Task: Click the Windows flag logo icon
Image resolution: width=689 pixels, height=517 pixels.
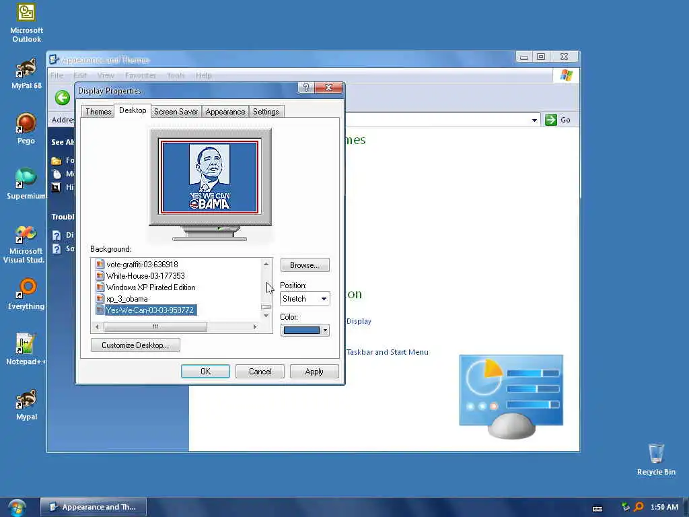Action: pos(567,75)
